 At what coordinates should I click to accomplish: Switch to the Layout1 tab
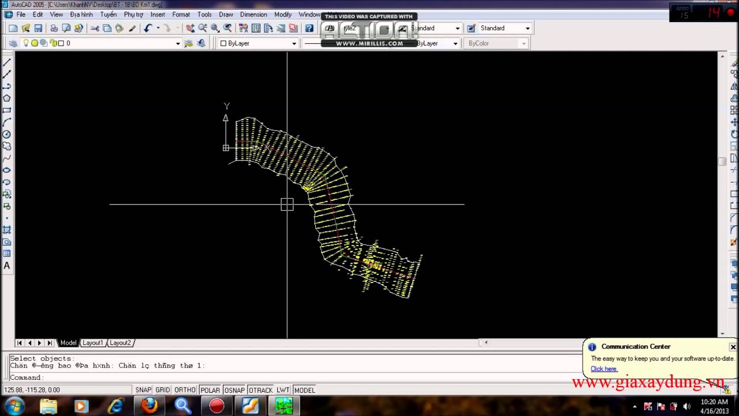[x=92, y=343]
